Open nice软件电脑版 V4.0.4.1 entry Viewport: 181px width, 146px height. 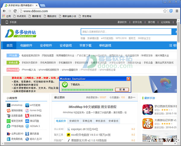coord(91,135)
